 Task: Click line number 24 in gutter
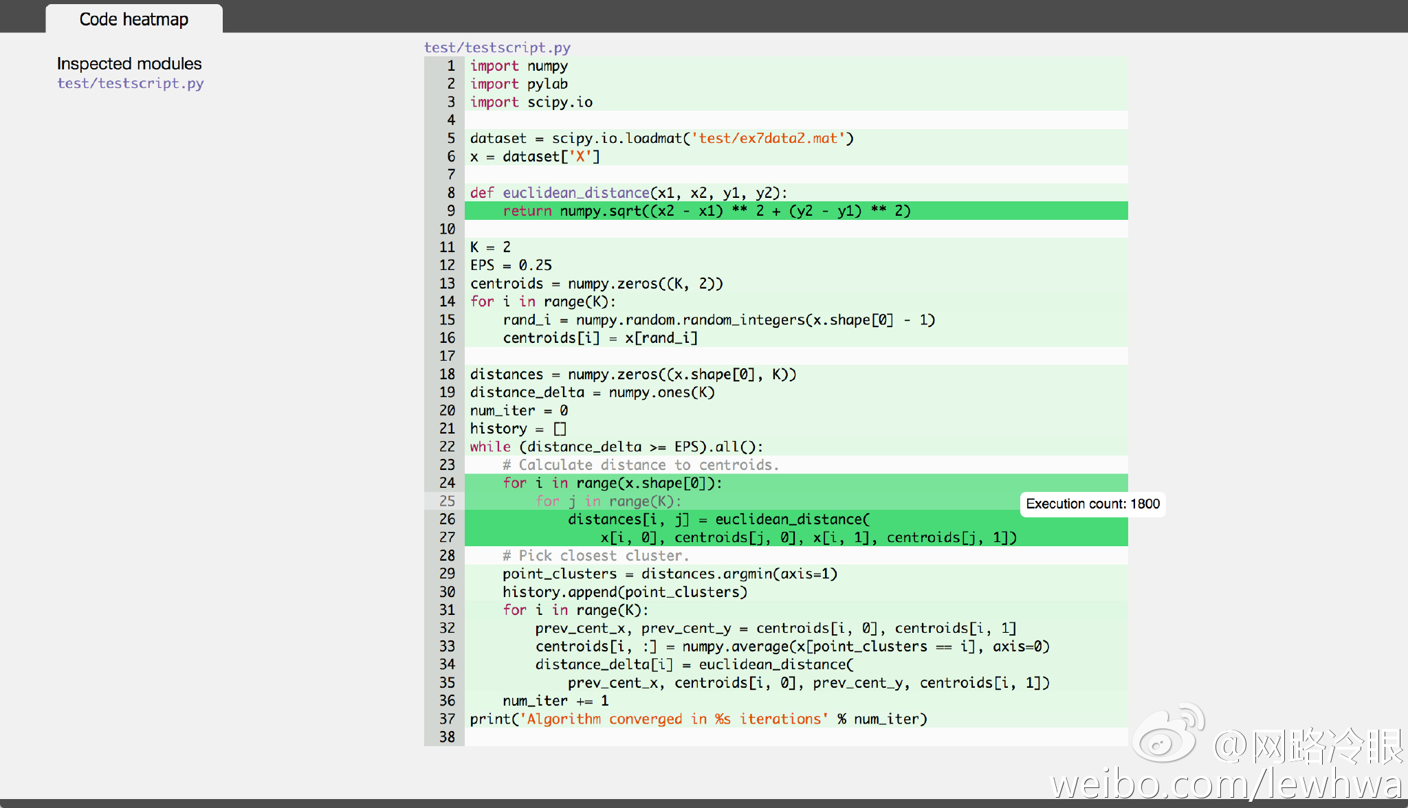[447, 483]
